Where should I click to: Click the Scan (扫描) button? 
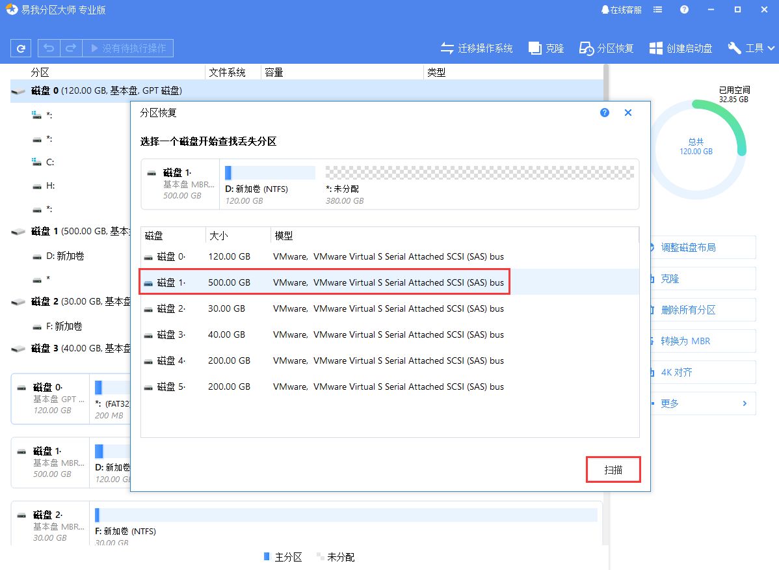coord(613,470)
